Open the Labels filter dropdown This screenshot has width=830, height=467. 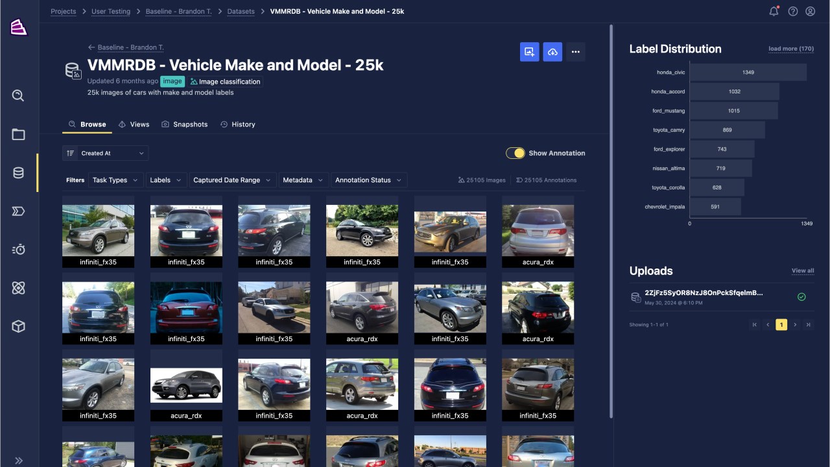166,180
